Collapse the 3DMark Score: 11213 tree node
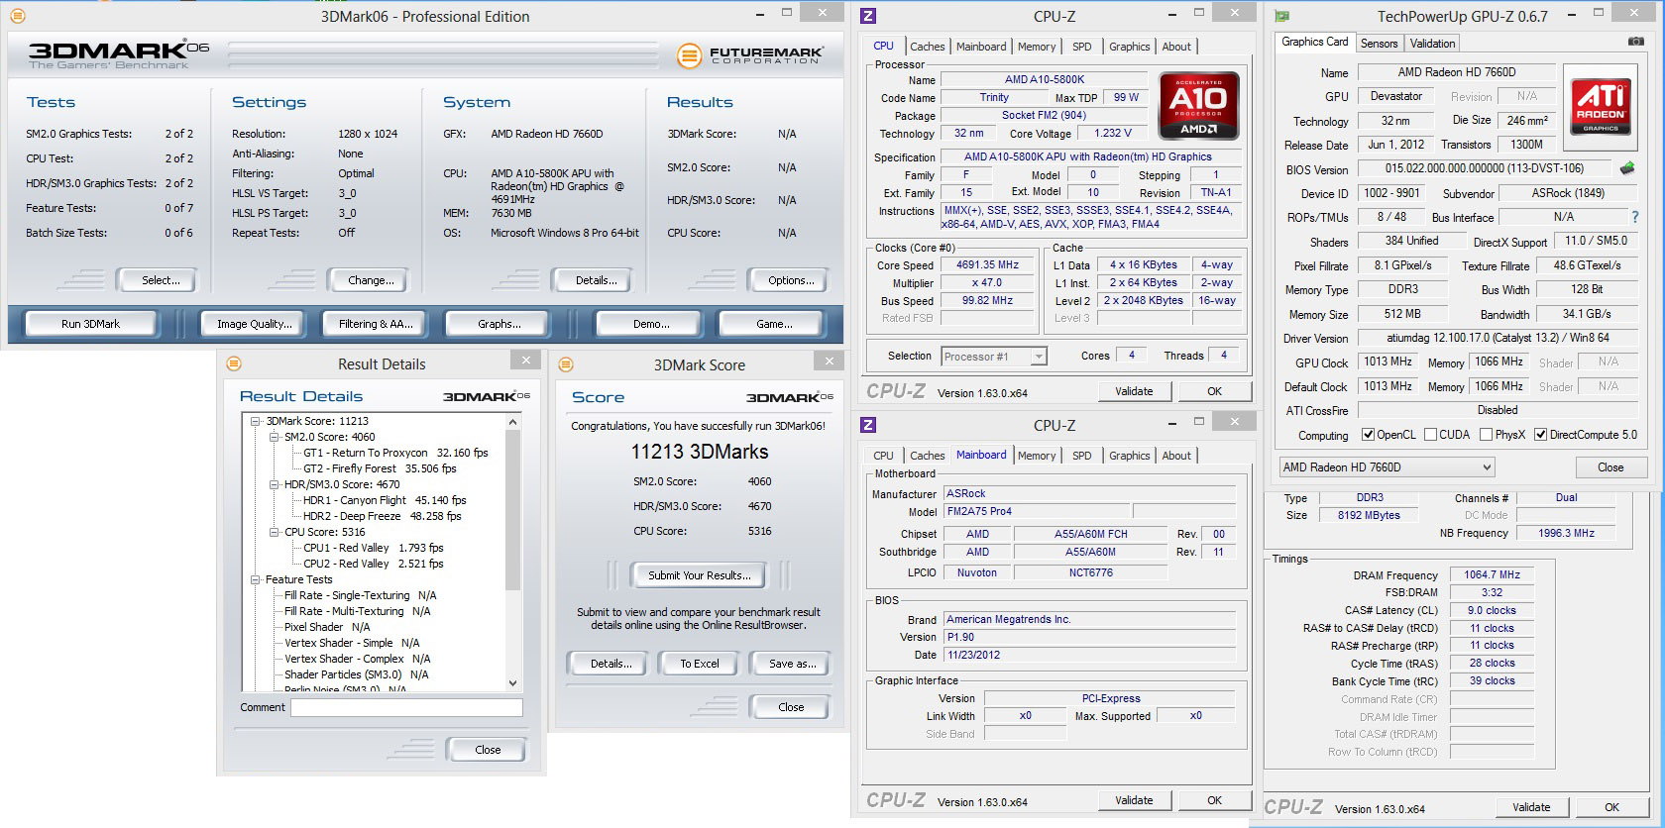Screen dimensions: 1665x828 [256, 421]
